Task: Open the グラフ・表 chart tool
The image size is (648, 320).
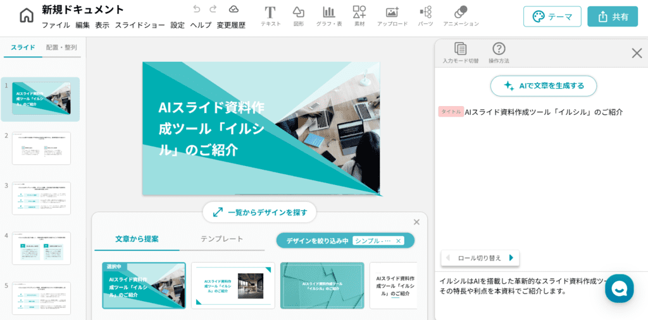Action: [328, 16]
